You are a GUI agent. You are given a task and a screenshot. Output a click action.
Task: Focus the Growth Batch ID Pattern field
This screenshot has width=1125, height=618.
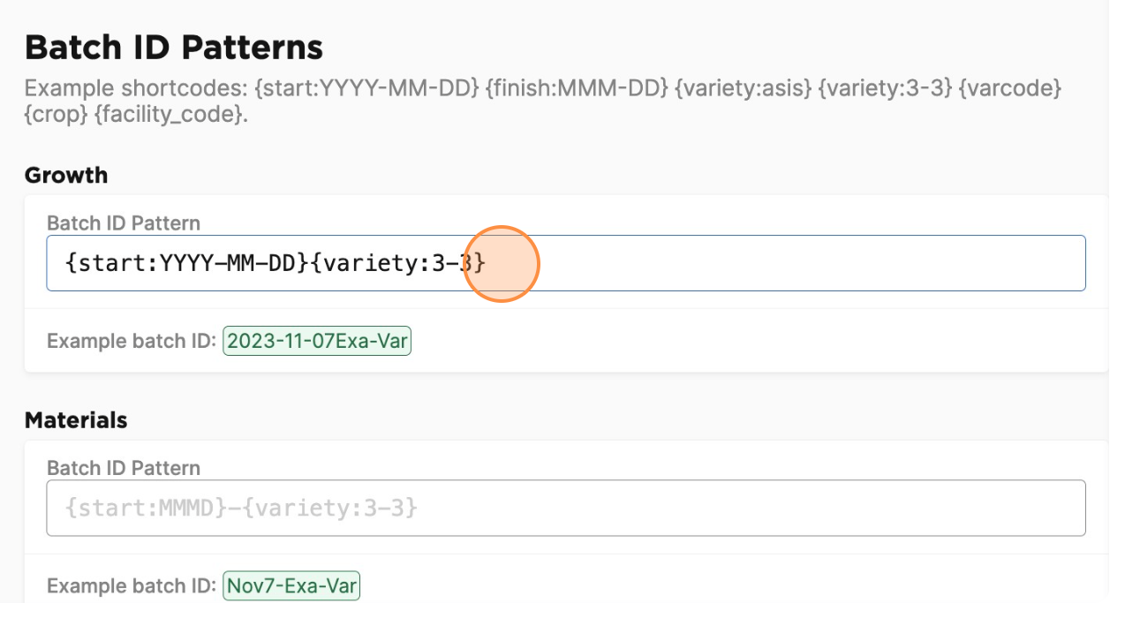(x=565, y=263)
